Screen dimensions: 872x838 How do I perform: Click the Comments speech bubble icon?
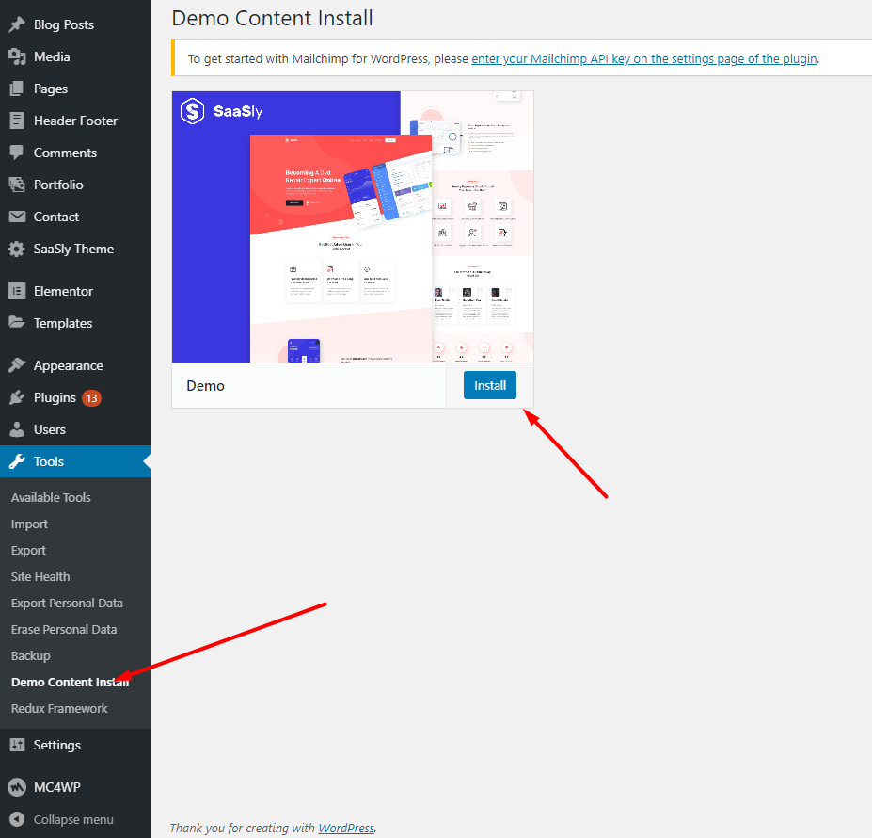click(x=17, y=153)
